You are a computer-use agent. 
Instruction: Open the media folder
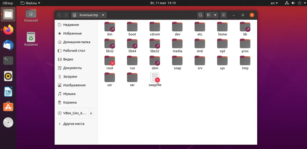click(177, 46)
